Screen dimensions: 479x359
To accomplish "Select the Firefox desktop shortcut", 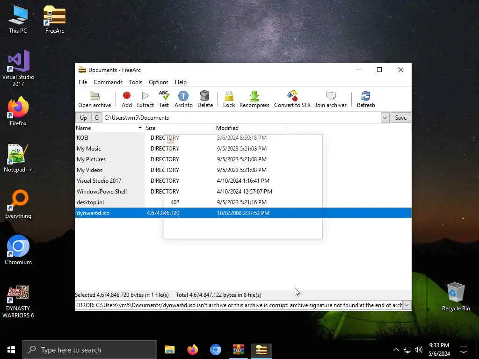I will 18,111.
